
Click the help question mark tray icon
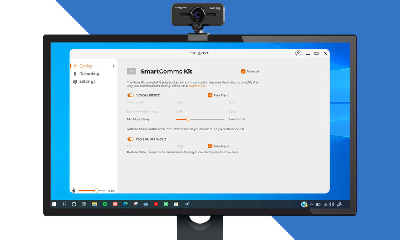(304, 204)
